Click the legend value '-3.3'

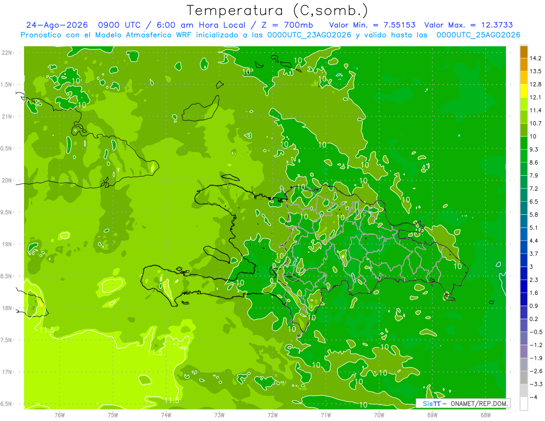(x=536, y=384)
